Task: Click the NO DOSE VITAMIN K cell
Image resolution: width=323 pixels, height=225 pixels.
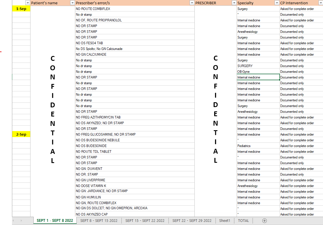Action: point(135,186)
